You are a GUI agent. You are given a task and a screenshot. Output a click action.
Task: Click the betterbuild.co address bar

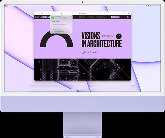tap(83, 13)
